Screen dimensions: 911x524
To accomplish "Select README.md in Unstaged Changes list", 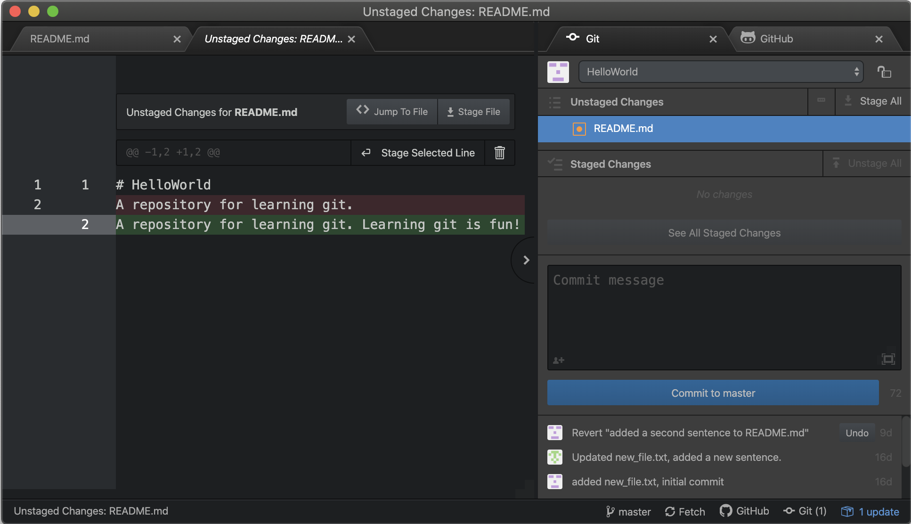I will (623, 129).
